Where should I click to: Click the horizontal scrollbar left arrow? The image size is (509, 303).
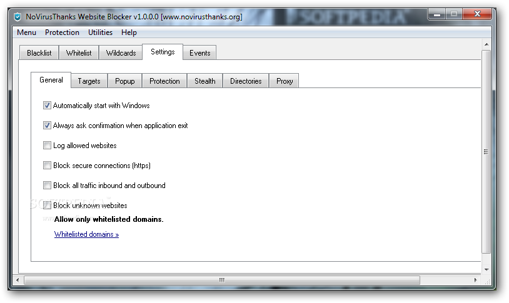18,280
